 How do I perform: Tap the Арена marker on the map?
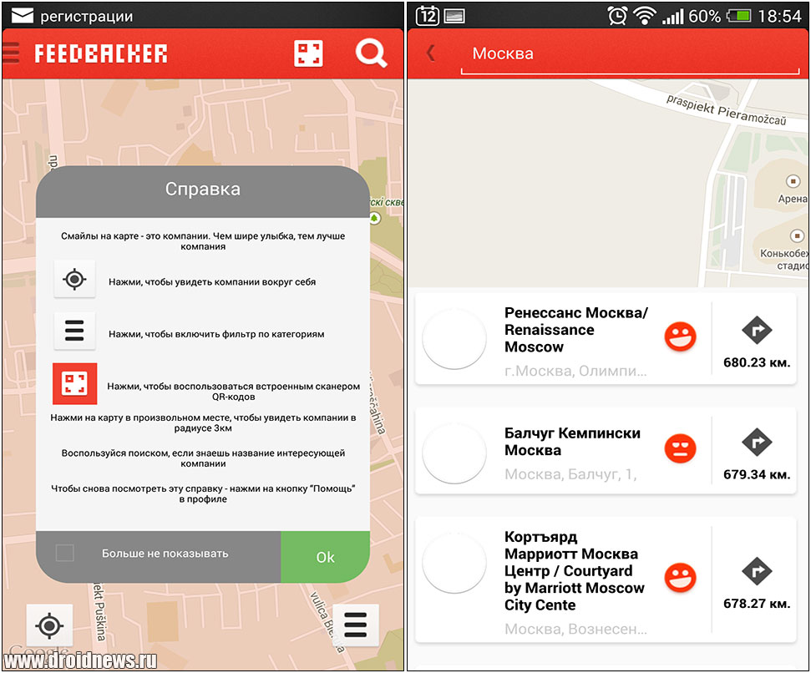click(793, 181)
